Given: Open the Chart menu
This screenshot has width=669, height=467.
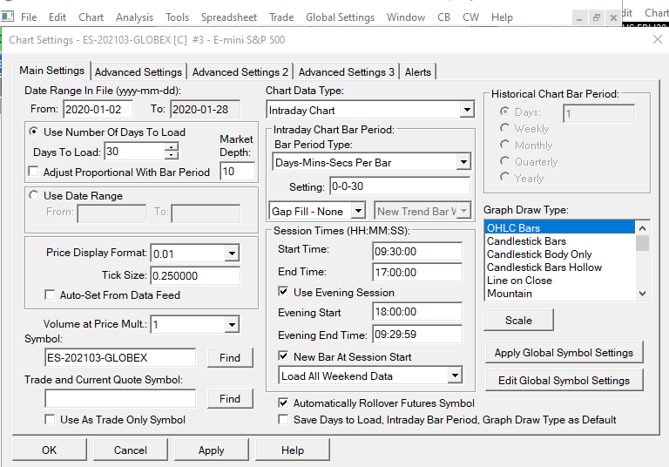Looking at the screenshot, I should click(x=91, y=17).
